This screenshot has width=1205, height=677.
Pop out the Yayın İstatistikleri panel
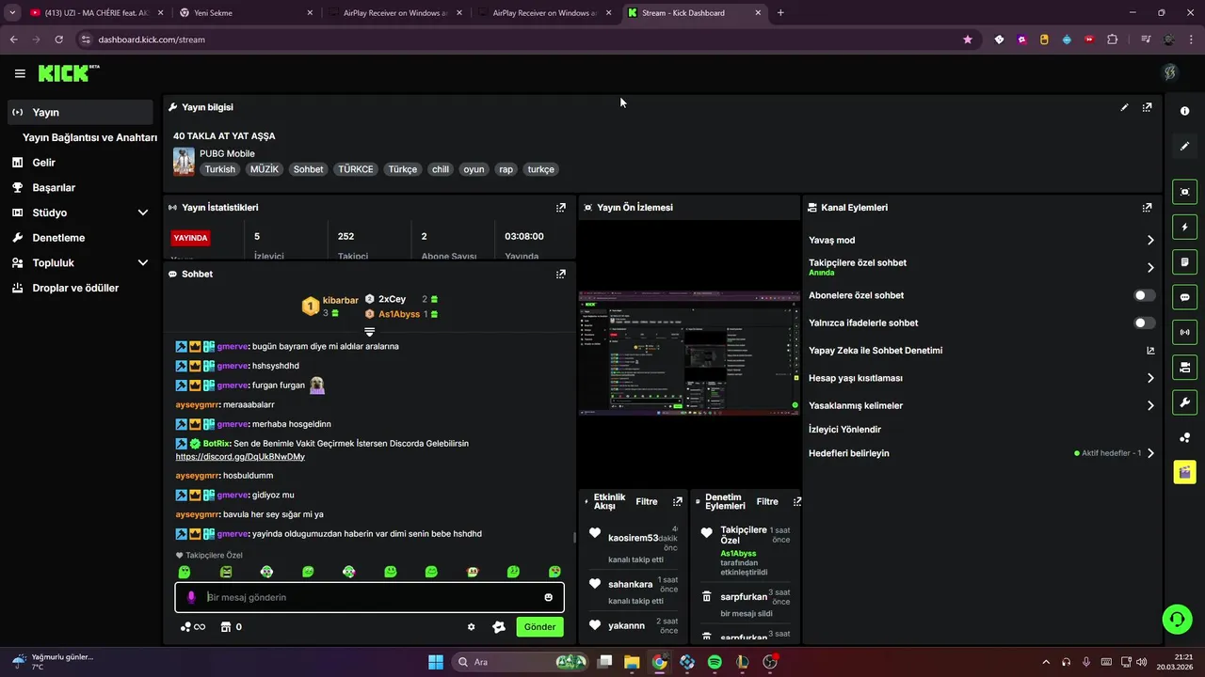click(561, 207)
